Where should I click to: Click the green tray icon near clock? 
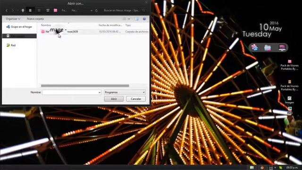[281, 168]
